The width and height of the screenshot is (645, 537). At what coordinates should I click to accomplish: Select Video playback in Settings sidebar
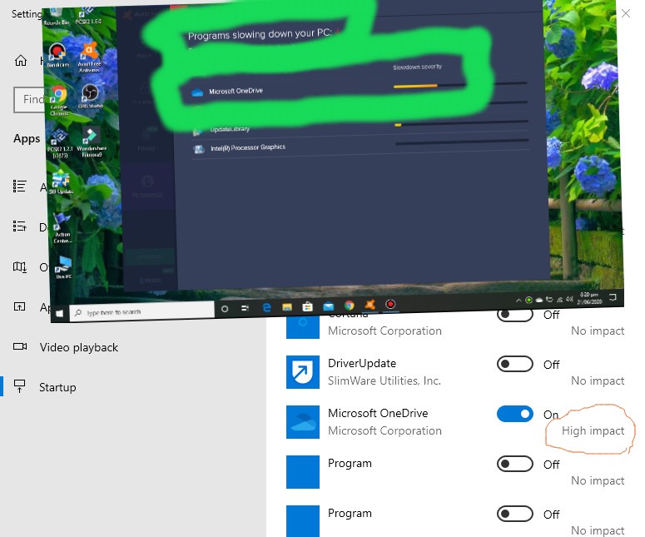(x=79, y=347)
